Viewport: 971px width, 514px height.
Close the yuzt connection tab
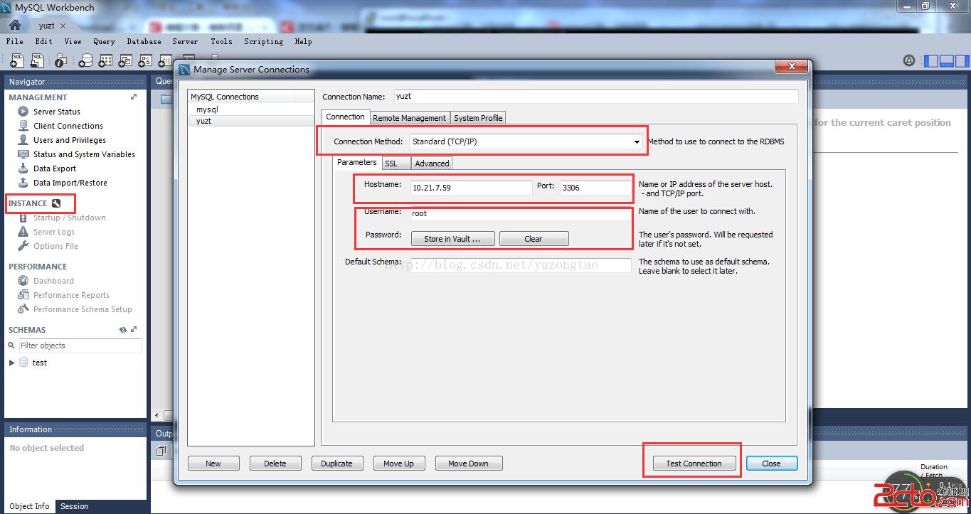63,26
